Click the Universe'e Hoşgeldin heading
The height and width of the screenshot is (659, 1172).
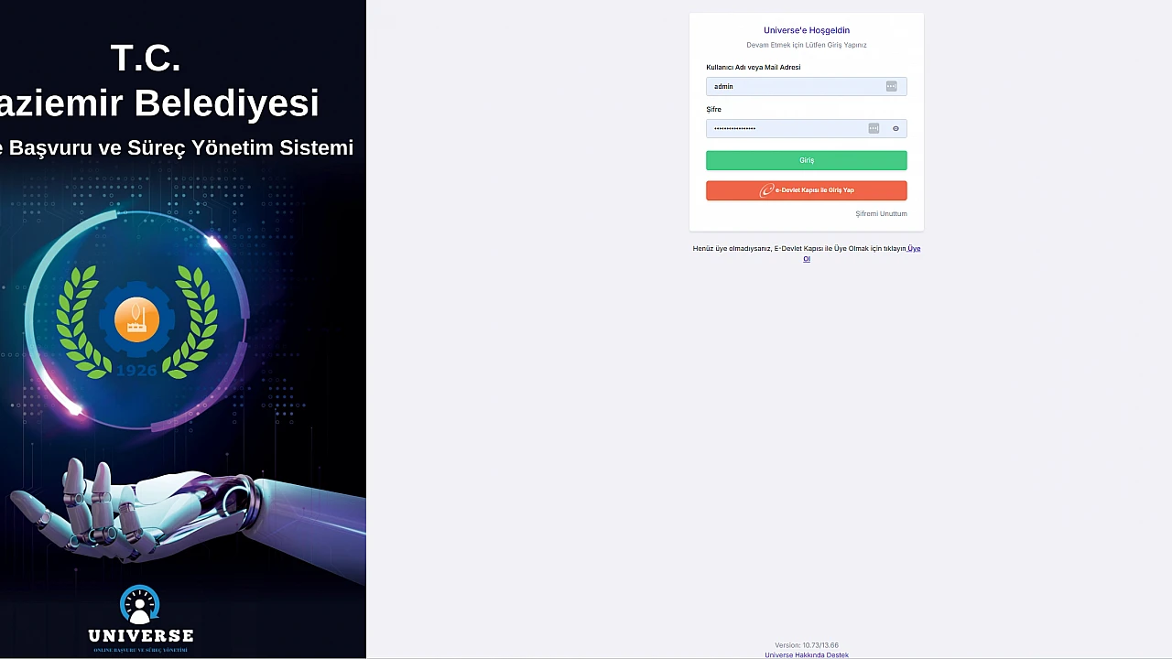click(806, 30)
